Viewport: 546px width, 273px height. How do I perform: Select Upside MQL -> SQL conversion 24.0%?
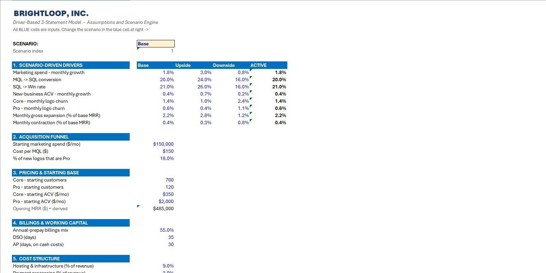click(x=204, y=80)
